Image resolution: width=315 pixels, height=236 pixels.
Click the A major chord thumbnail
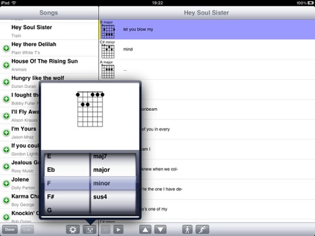pyautogui.click(x=108, y=71)
